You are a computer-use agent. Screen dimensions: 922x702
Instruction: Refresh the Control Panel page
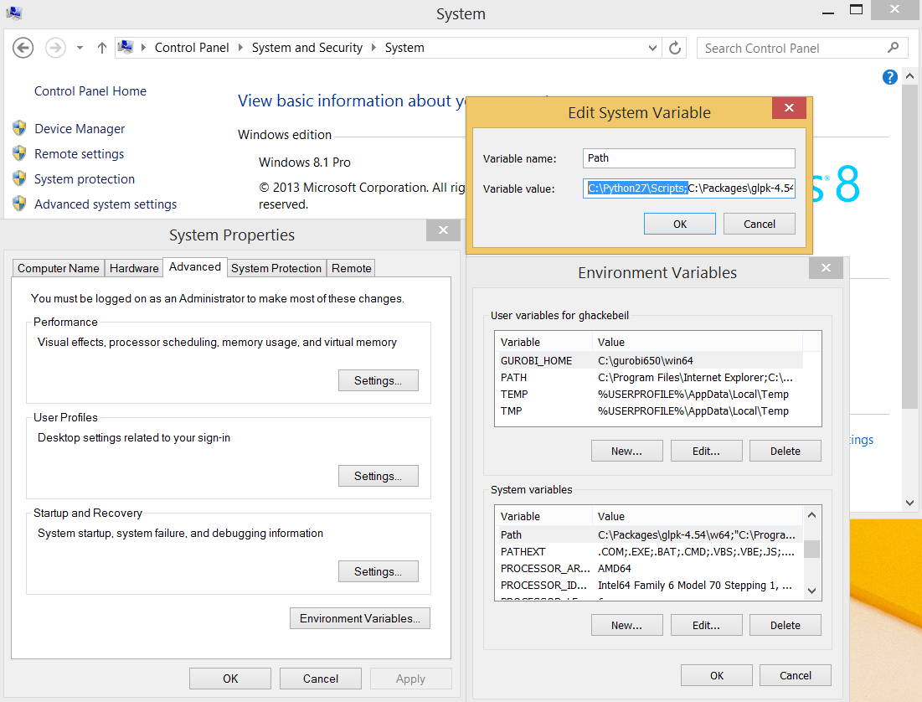[x=675, y=48]
